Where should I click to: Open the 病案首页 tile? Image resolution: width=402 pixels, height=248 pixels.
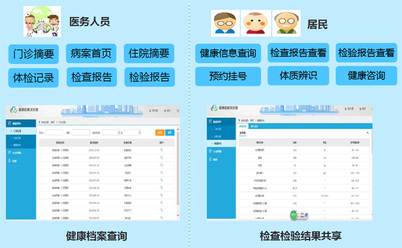pos(91,53)
